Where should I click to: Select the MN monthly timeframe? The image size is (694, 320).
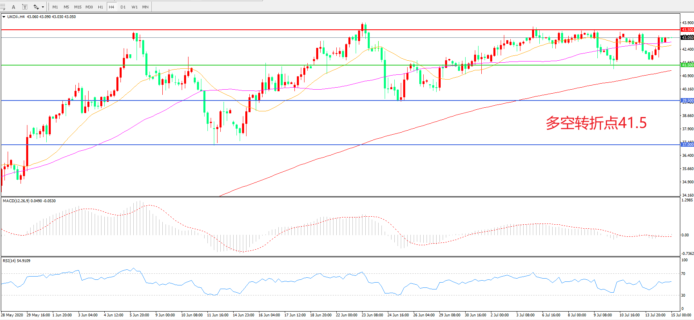point(145,7)
